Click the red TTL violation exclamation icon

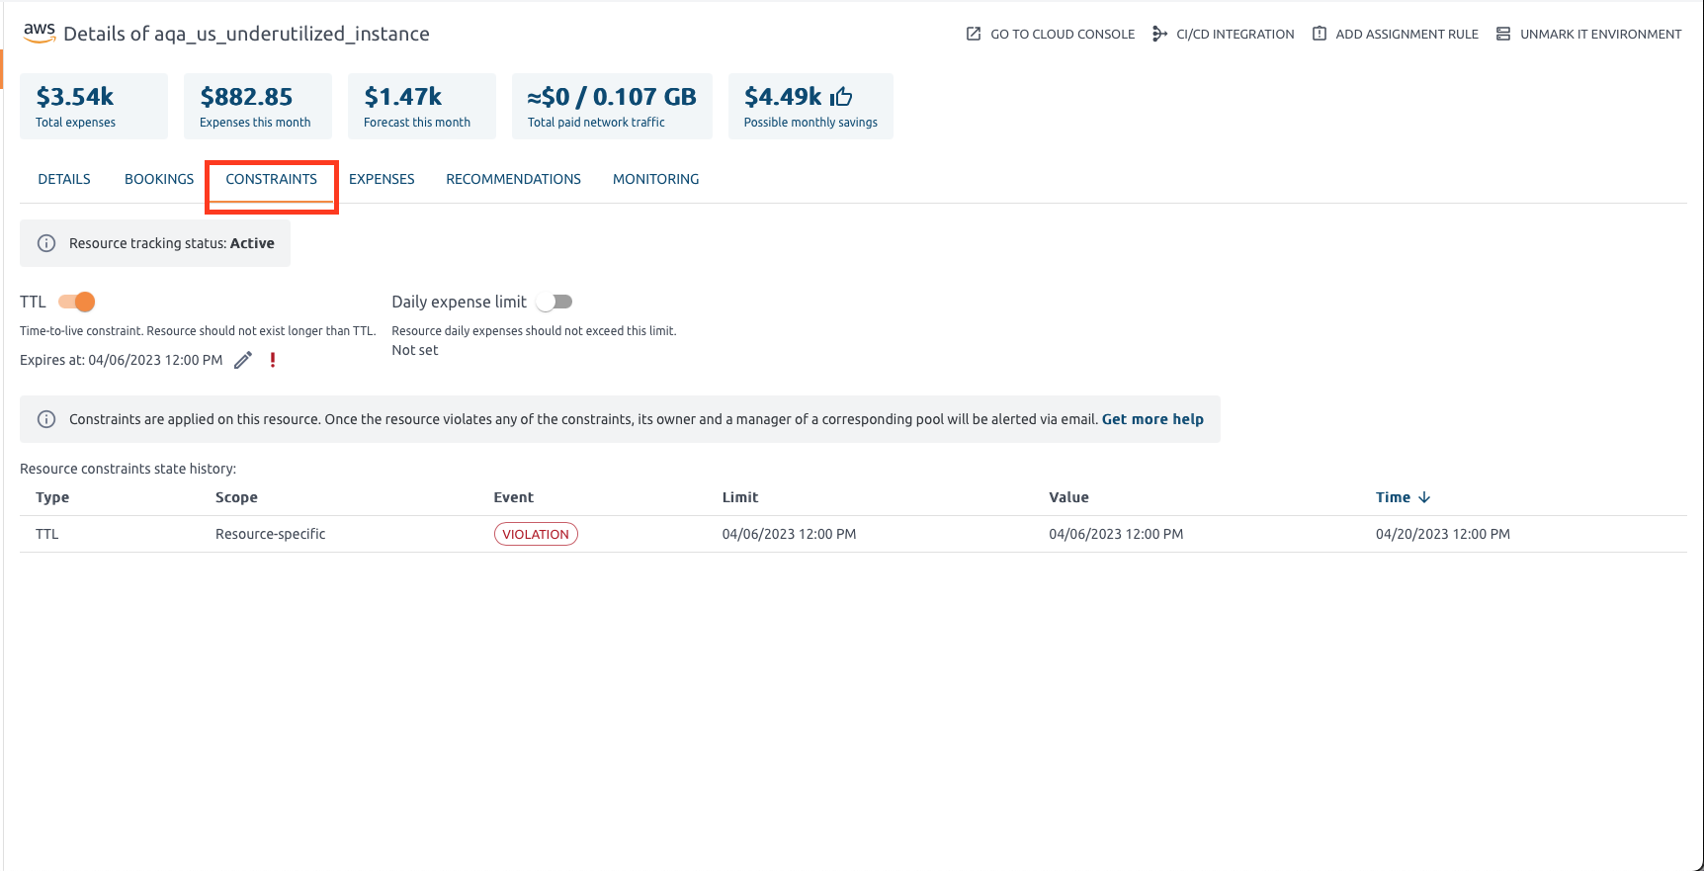click(x=273, y=360)
